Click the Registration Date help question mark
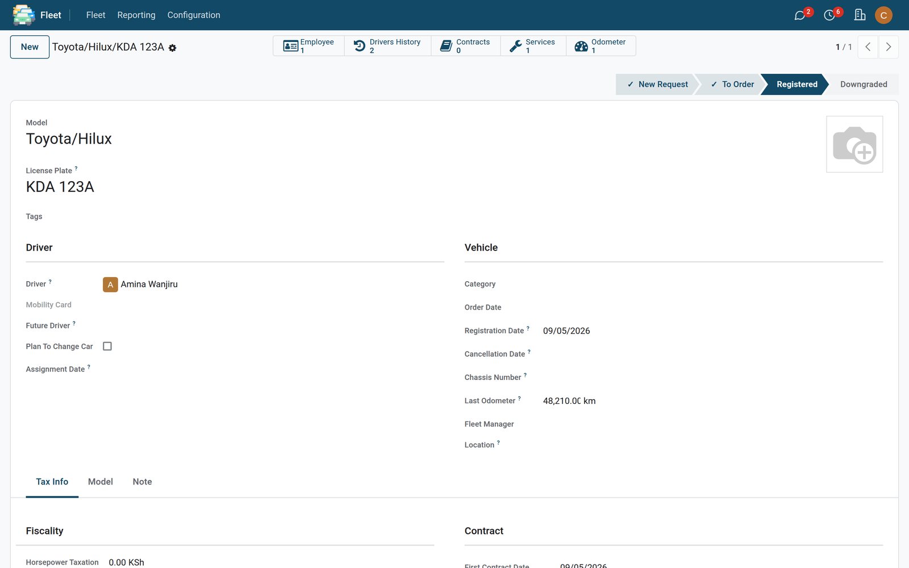This screenshot has height=568, width=909. click(x=528, y=328)
